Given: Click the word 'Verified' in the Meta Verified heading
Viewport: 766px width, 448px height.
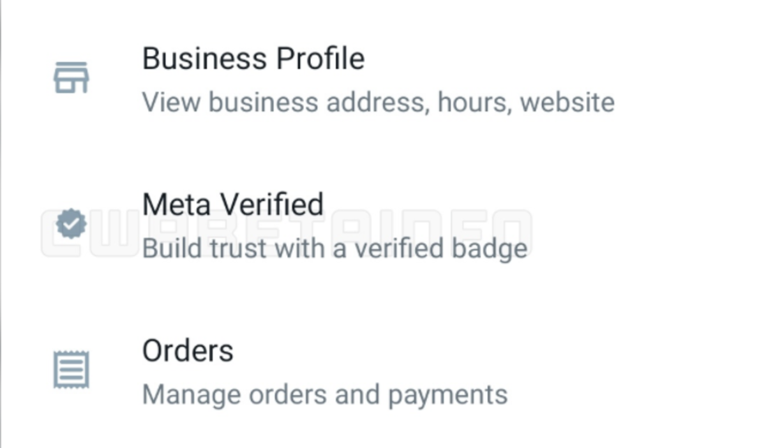Looking at the screenshot, I should pyautogui.click(x=271, y=204).
